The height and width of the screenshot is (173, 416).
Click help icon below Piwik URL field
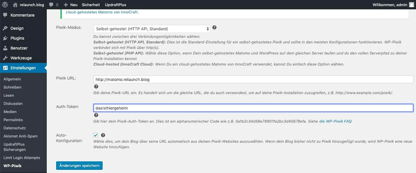[96, 86]
